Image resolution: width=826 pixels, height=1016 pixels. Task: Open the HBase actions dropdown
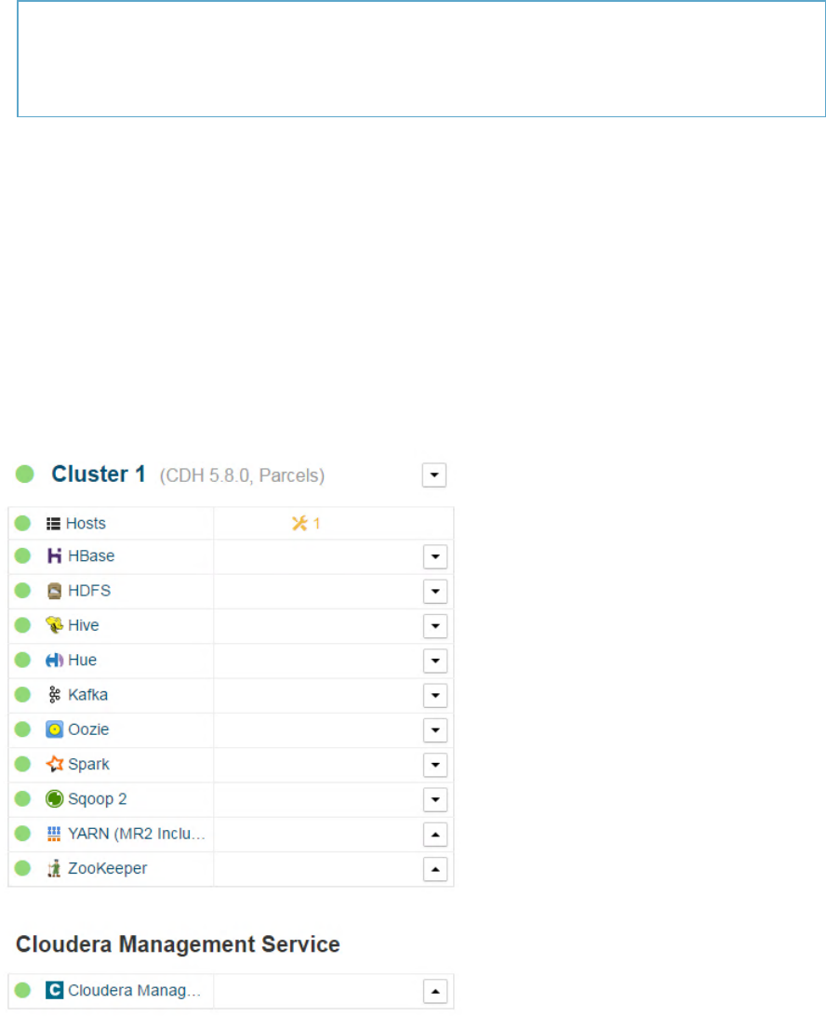tap(435, 556)
